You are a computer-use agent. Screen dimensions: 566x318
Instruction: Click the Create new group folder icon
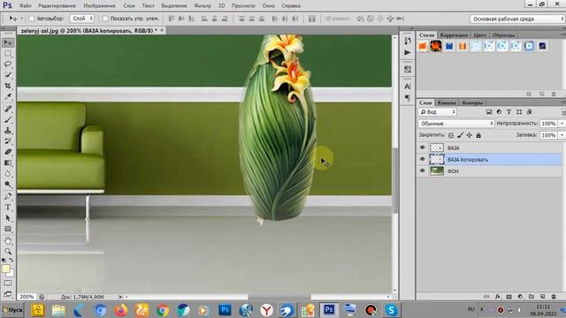(x=532, y=297)
